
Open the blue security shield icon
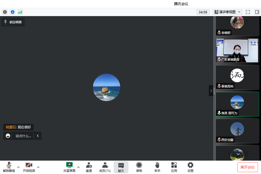click(12, 12)
